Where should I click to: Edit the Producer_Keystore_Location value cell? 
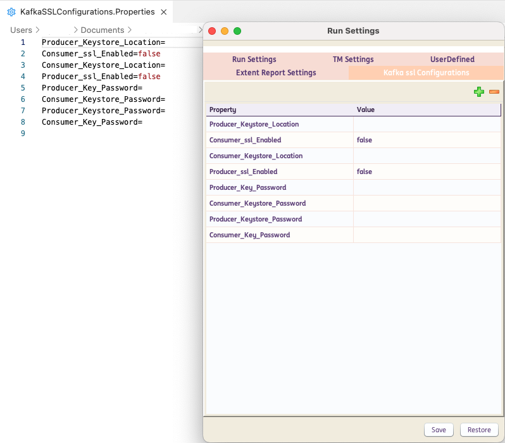427,125
